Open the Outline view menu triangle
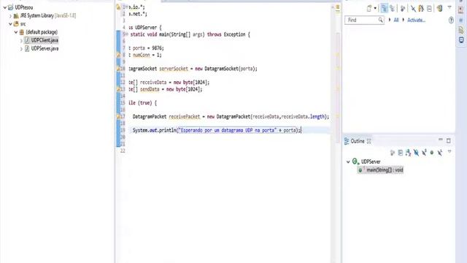Image resolution: width=467 pixels, height=263 pixels. coord(449,152)
